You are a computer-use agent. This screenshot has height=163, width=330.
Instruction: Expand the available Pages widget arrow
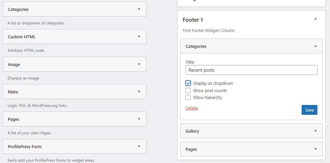139,119
